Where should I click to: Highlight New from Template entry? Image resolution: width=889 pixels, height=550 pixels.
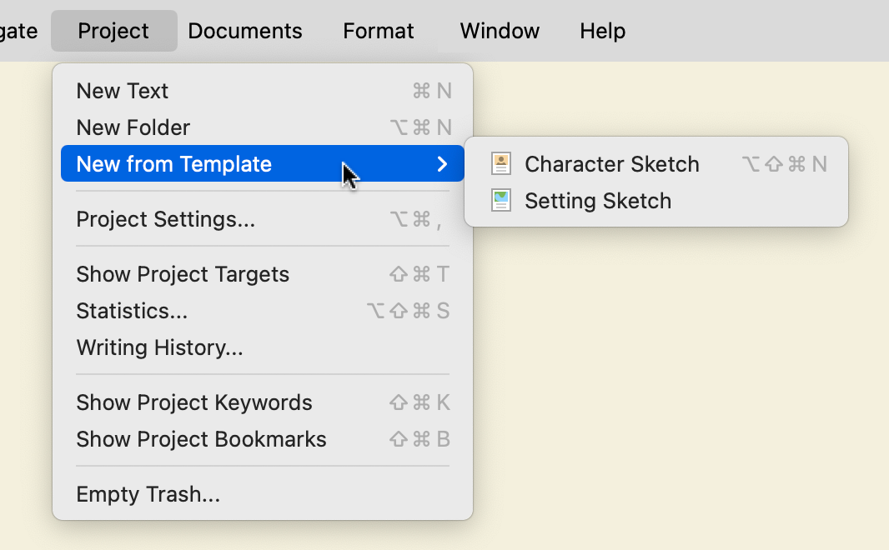coord(174,164)
